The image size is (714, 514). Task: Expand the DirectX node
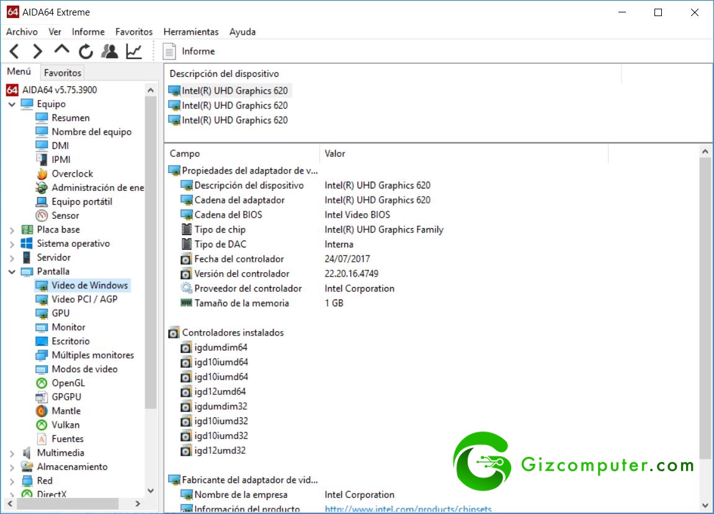(12, 494)
